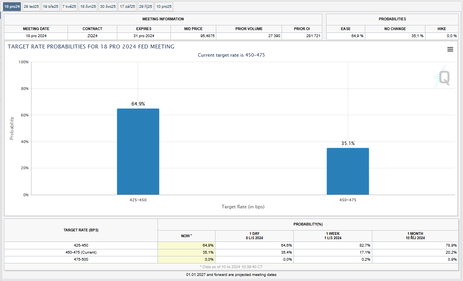Select the 18 pro24 meeting tab

[x=12, y=7]
